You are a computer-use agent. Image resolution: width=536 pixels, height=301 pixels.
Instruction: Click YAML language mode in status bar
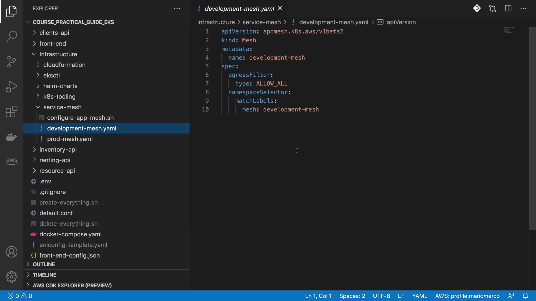tap(420, 296)
